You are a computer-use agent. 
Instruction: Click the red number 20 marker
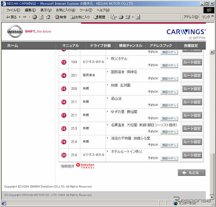point(64,155)
